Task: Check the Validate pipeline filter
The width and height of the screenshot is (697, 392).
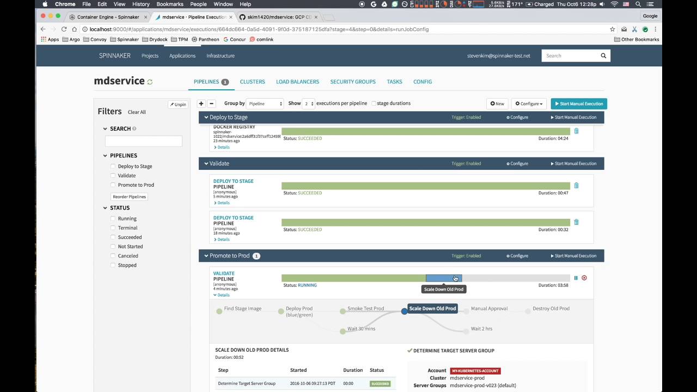Action: point(113,175)
